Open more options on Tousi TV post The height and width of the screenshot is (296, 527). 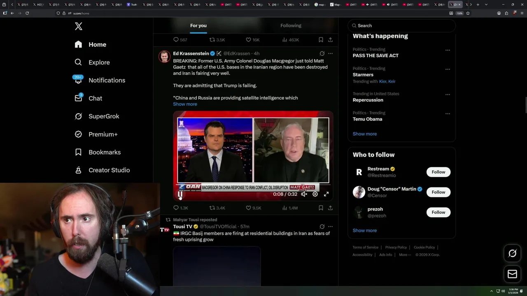(330, 227)
